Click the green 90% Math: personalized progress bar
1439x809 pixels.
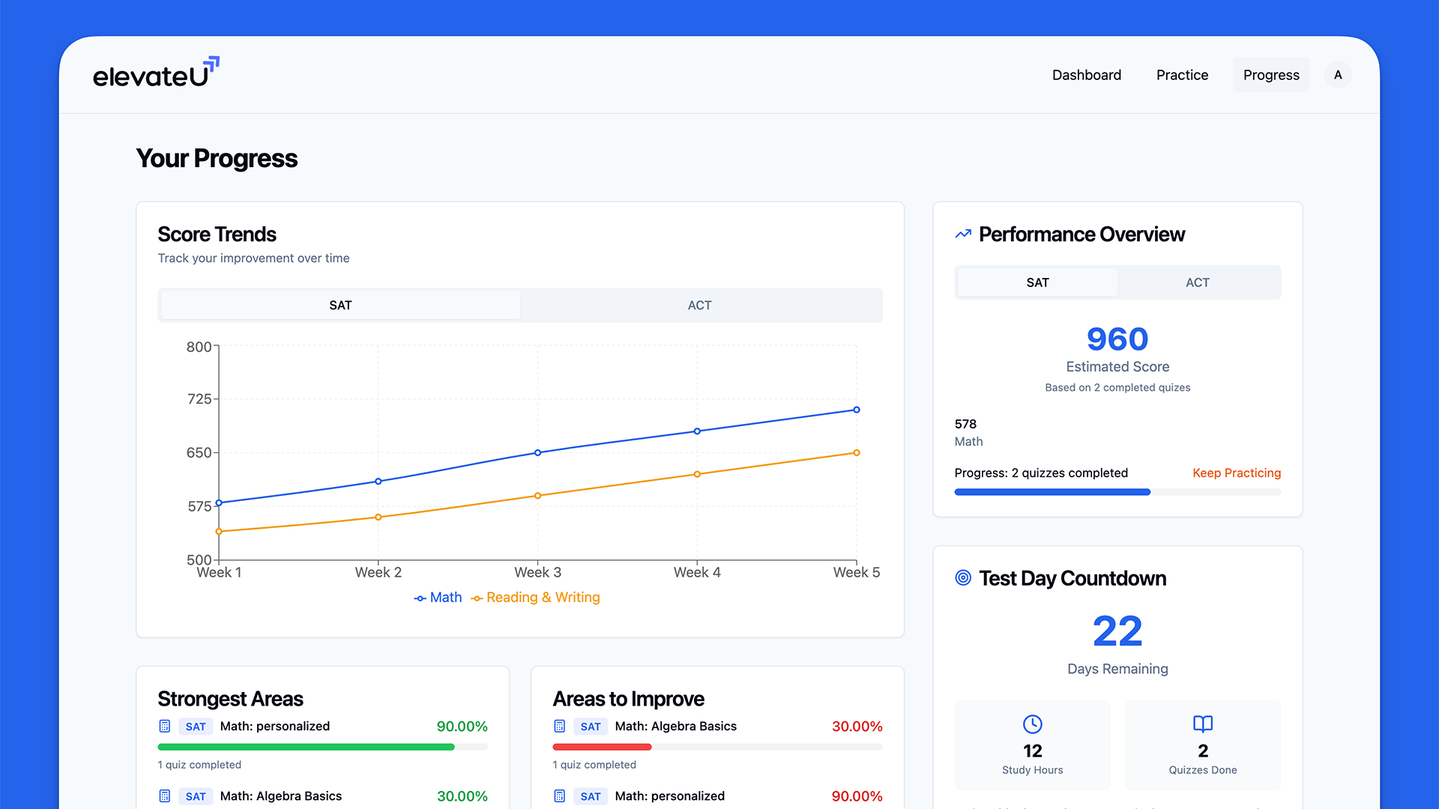click(x=322, y=747)
